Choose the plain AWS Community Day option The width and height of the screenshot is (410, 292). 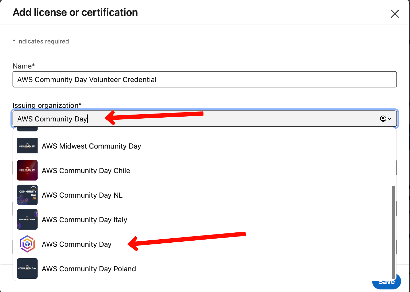(204, 244)
